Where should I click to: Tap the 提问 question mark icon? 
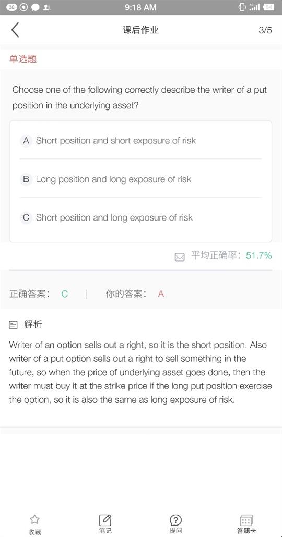[175, 520]
